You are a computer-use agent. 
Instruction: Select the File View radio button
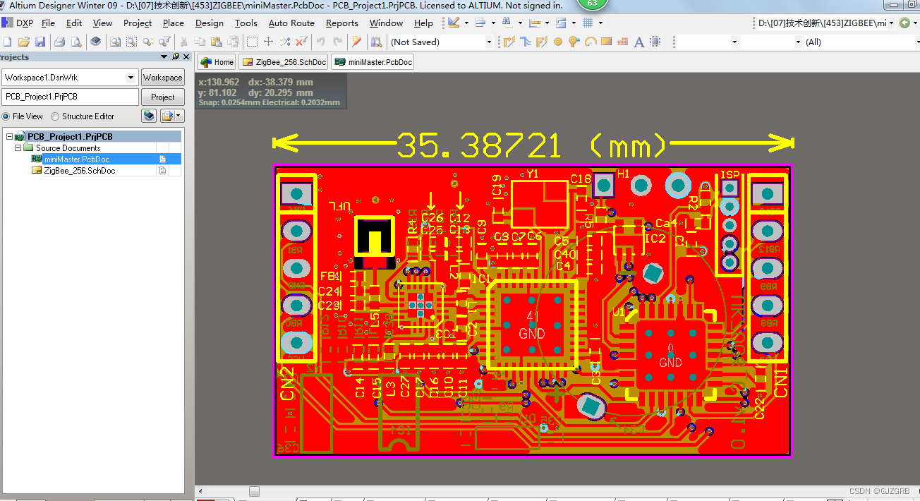pyautogui.click(x=6, y=115)
